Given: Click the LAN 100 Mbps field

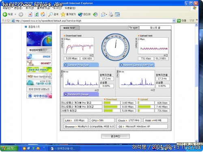Looking at the screenshot, I should [76, 120].
